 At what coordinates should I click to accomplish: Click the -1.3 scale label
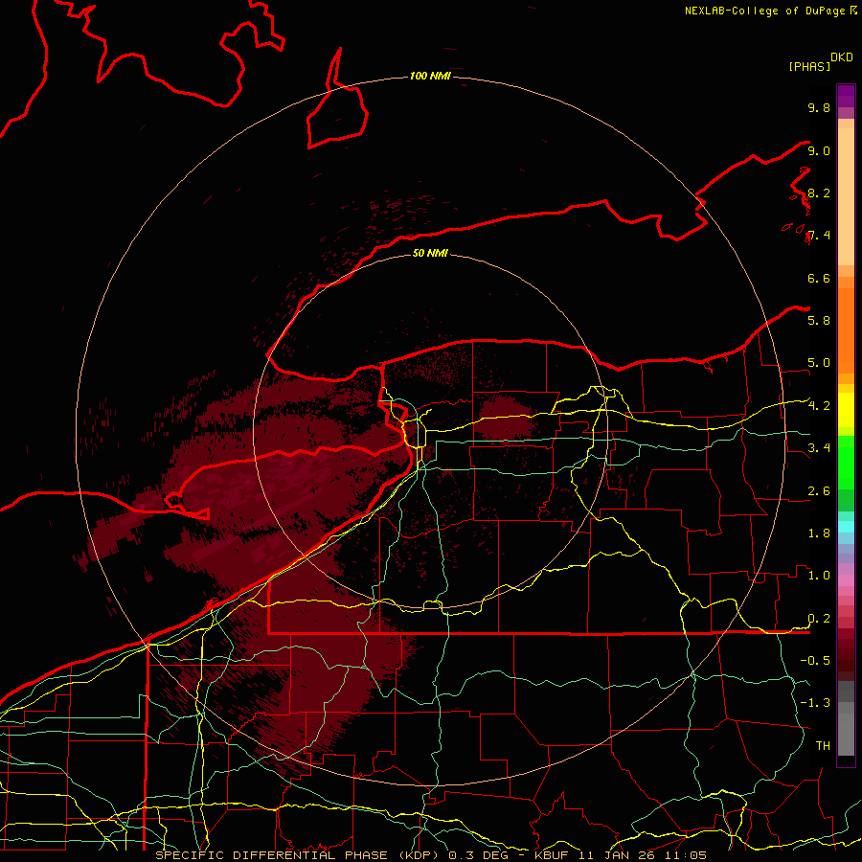click(x=815, y=703)
